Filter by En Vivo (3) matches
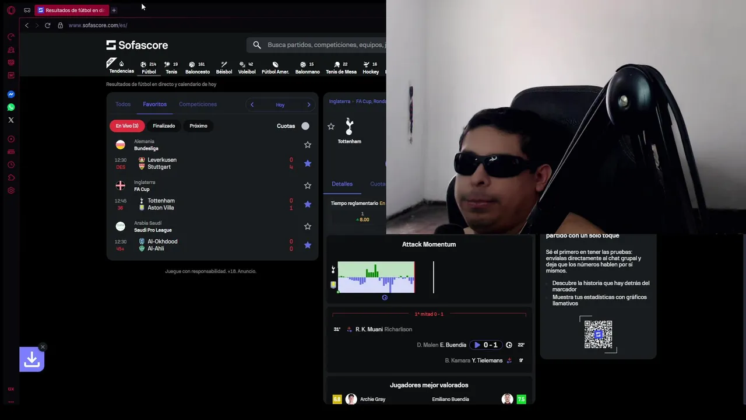Image resolution: width=746 pixels, height=420 pixels. [x=127, y=126]
